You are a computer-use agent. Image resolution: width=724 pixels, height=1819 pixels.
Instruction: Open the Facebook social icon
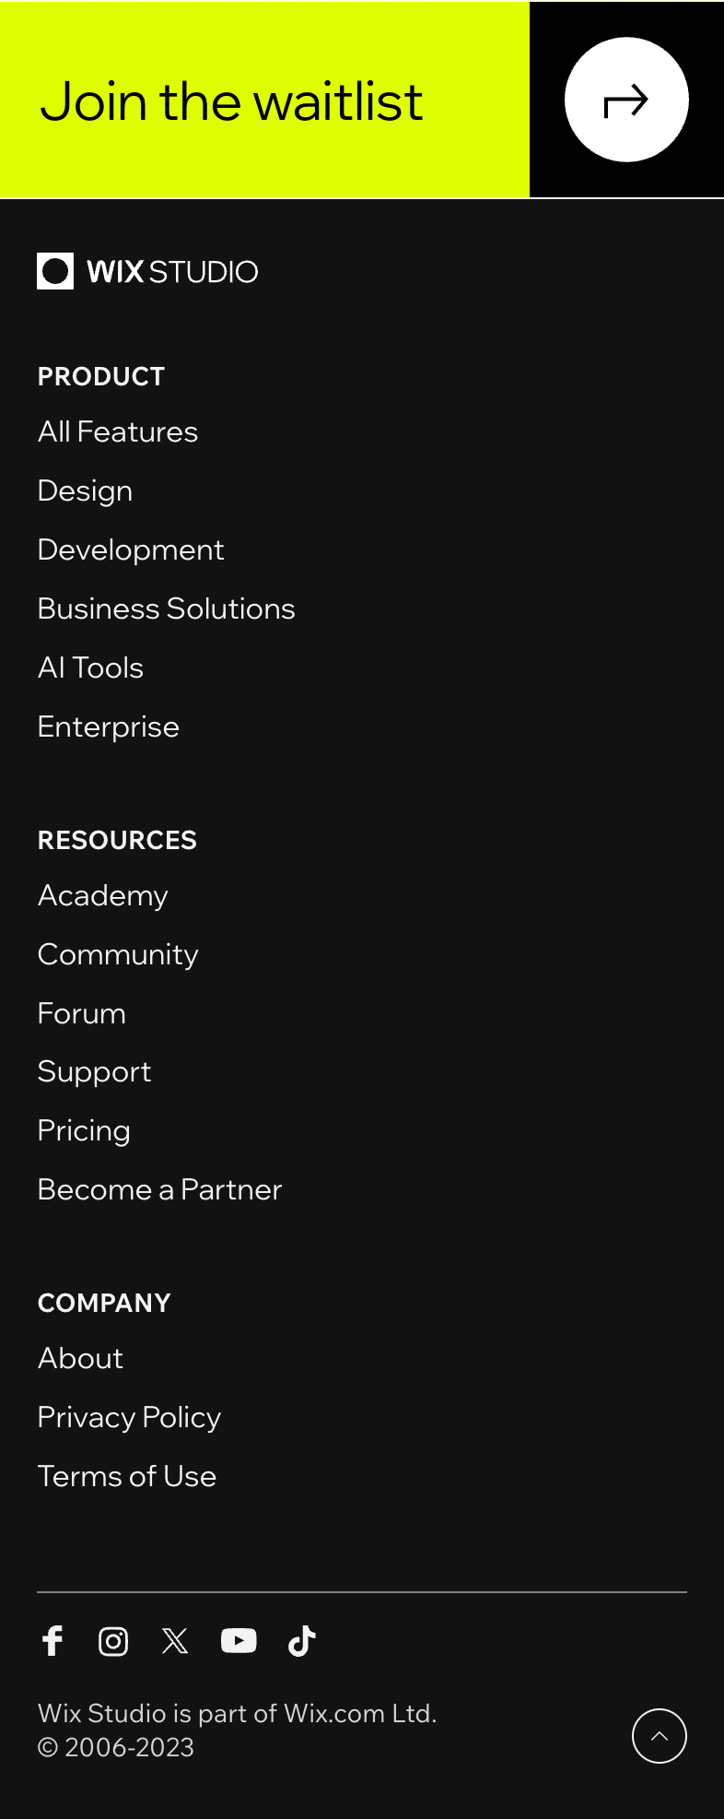(x=53, y=1641)
